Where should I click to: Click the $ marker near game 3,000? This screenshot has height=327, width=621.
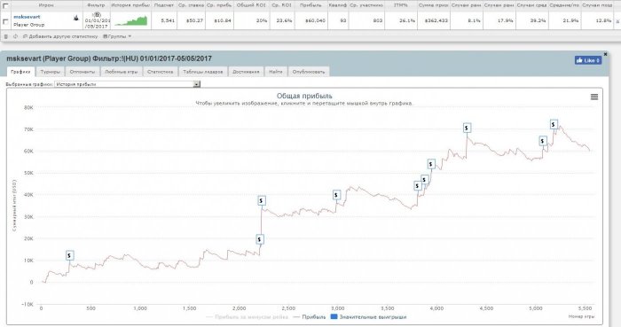[336, 195]
